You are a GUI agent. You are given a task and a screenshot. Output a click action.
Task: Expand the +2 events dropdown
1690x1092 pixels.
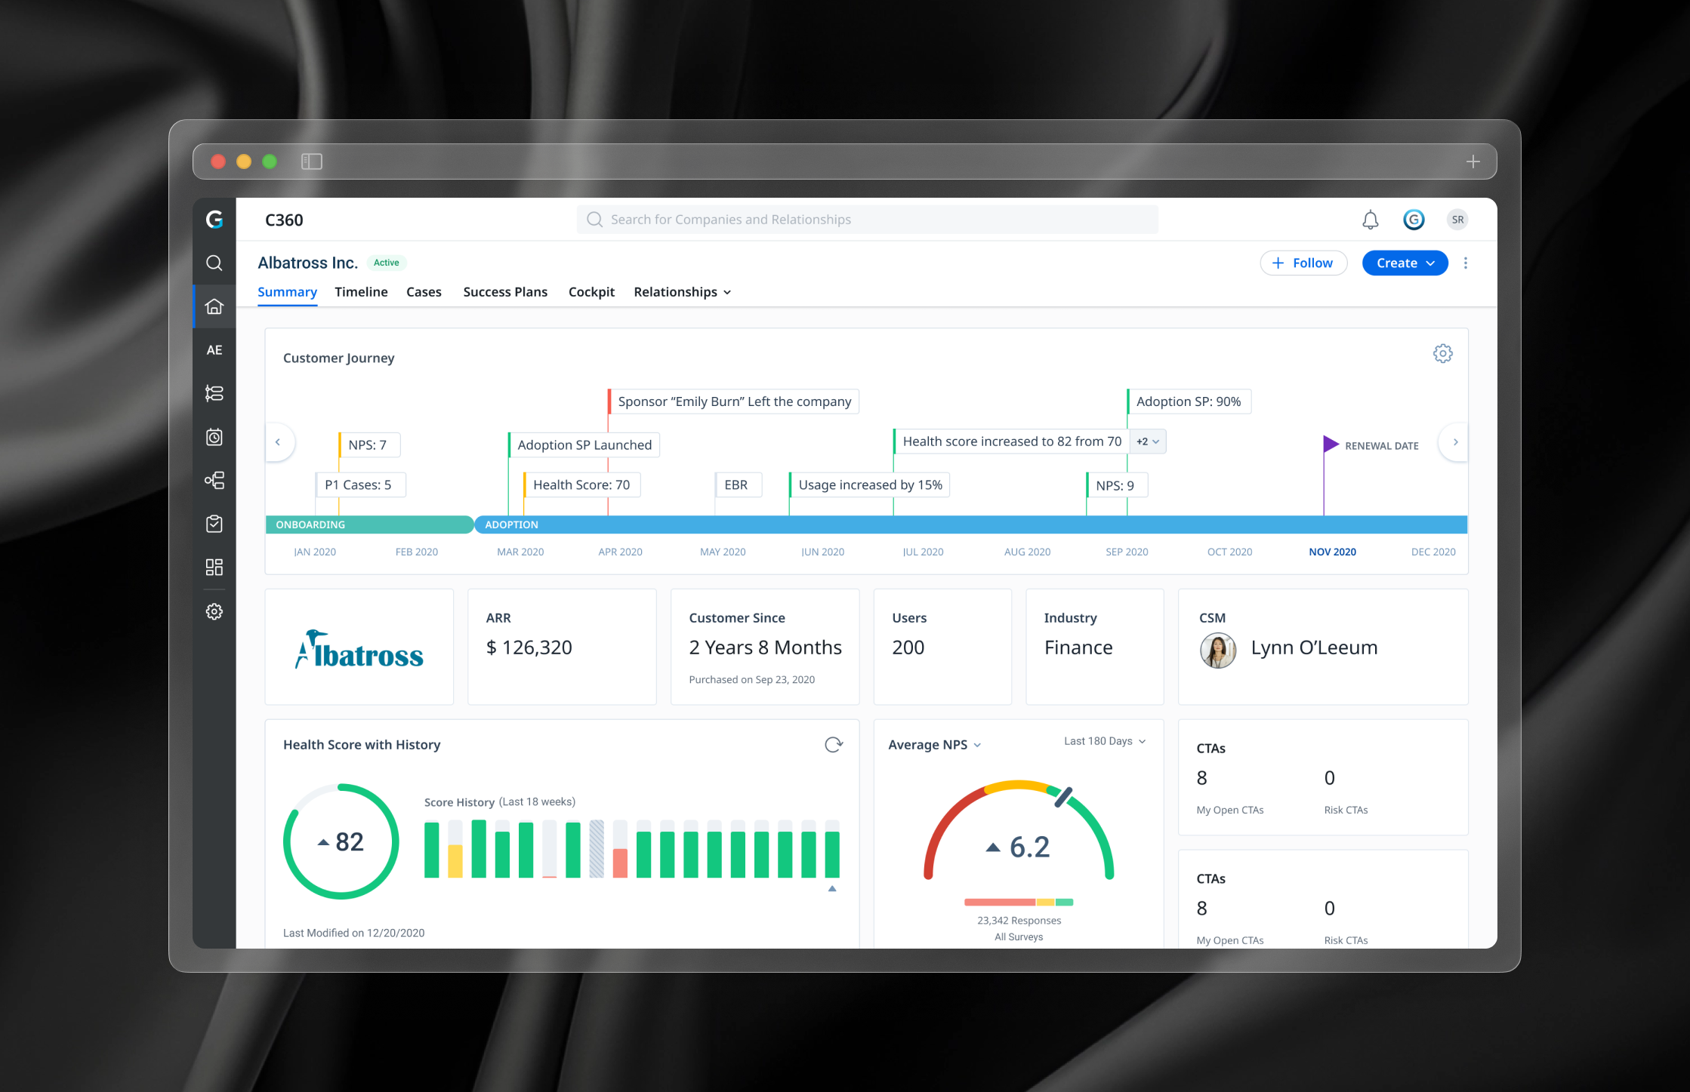tap(1148, 441)
